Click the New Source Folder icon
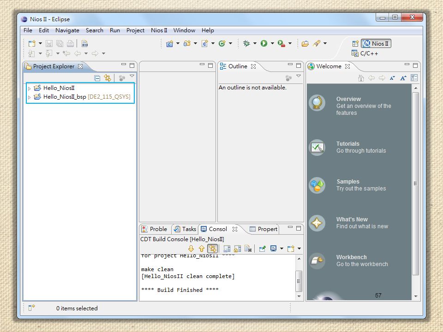The image size is (443, 332). (187, 43)
